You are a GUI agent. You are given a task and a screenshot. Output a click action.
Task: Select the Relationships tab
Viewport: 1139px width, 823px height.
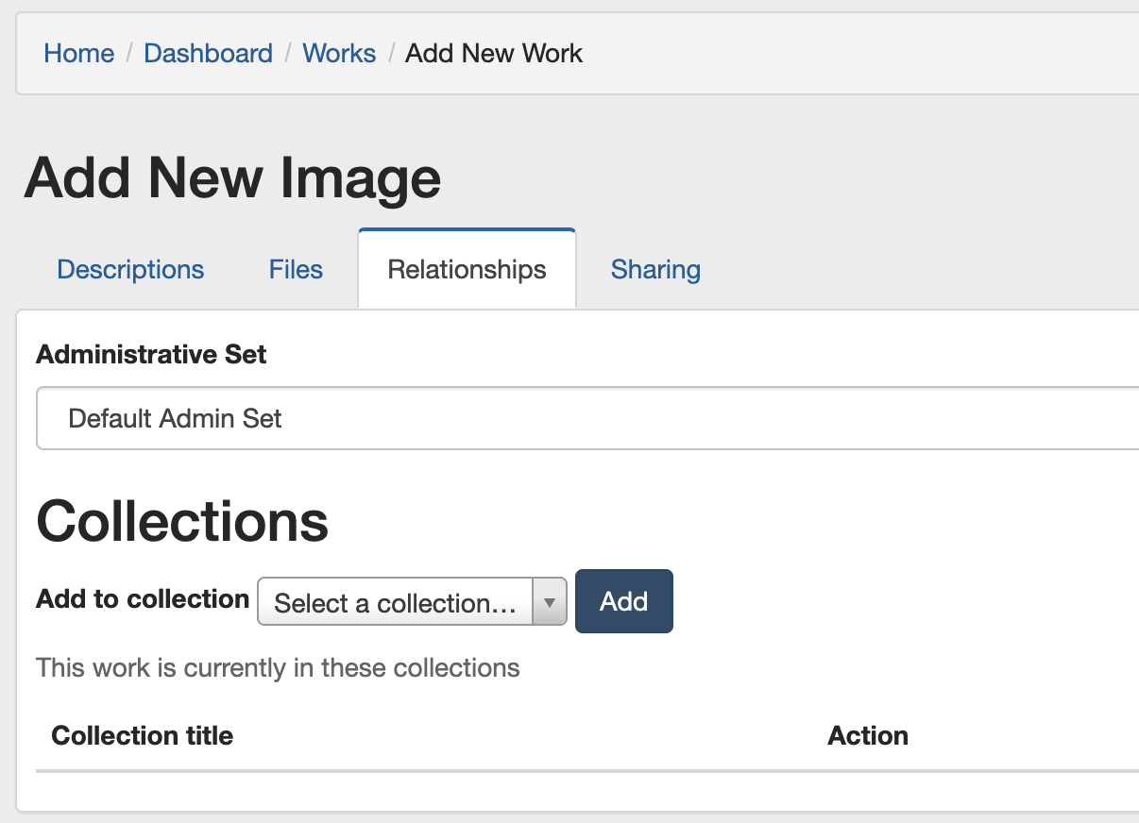[x=467, y=270]
